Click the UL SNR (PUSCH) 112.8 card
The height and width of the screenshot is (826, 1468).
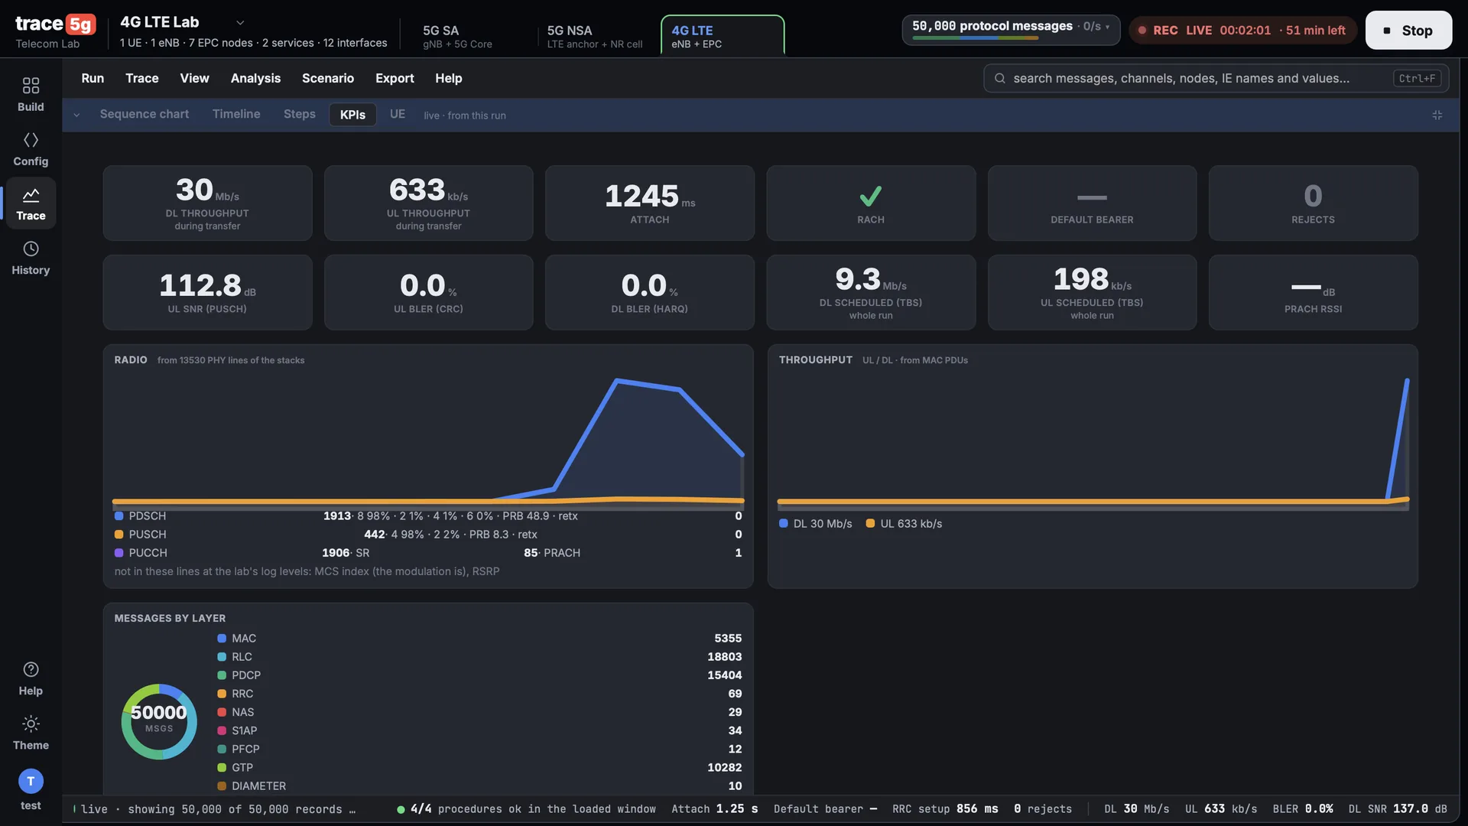pos(207,293)
